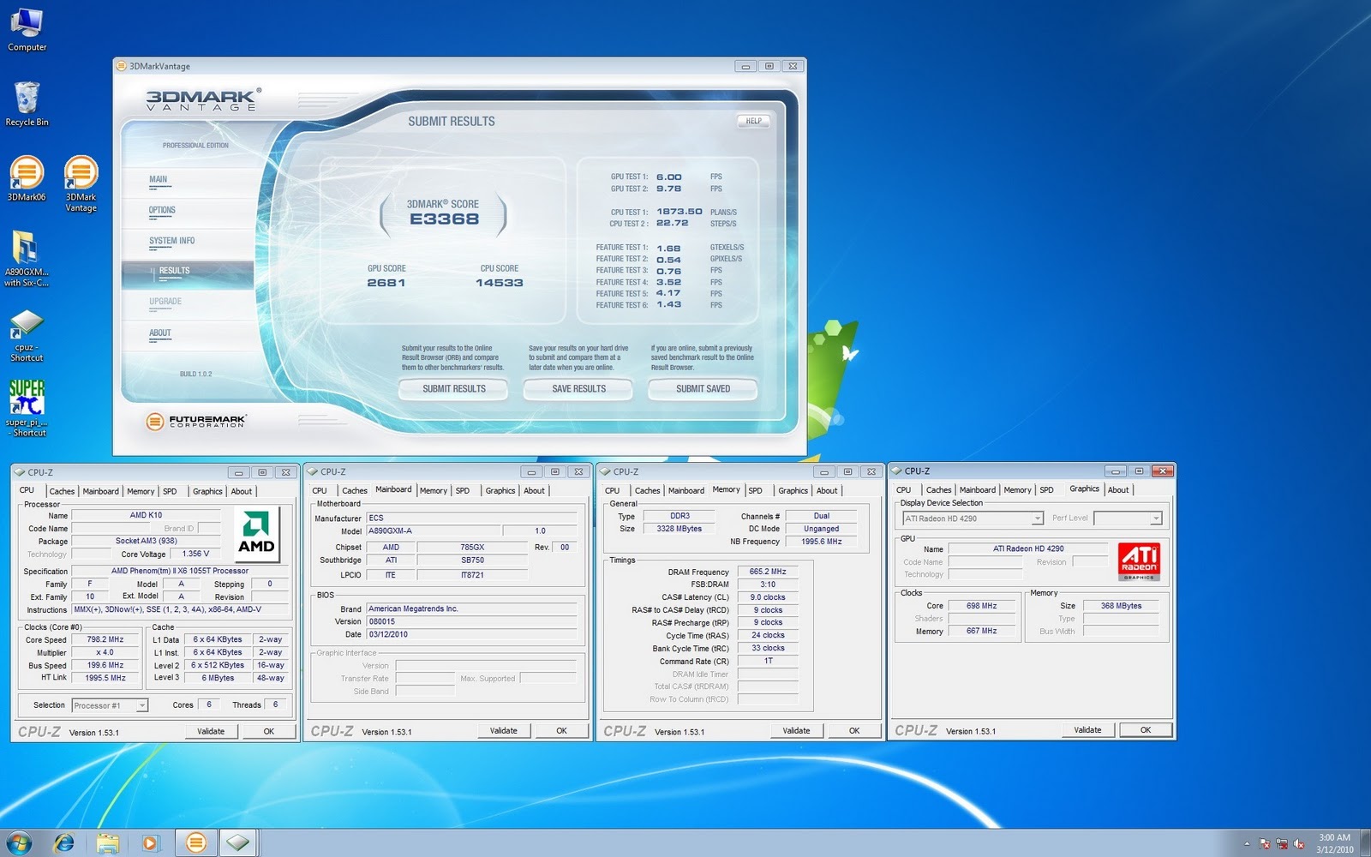Launch the 3DMark Vantage desktop shortcut
Image resolution: width=1371 pixels, height=857 pixels.
pos(81,183)
